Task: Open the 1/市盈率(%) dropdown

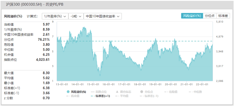Action: click(x=55, y=16)
